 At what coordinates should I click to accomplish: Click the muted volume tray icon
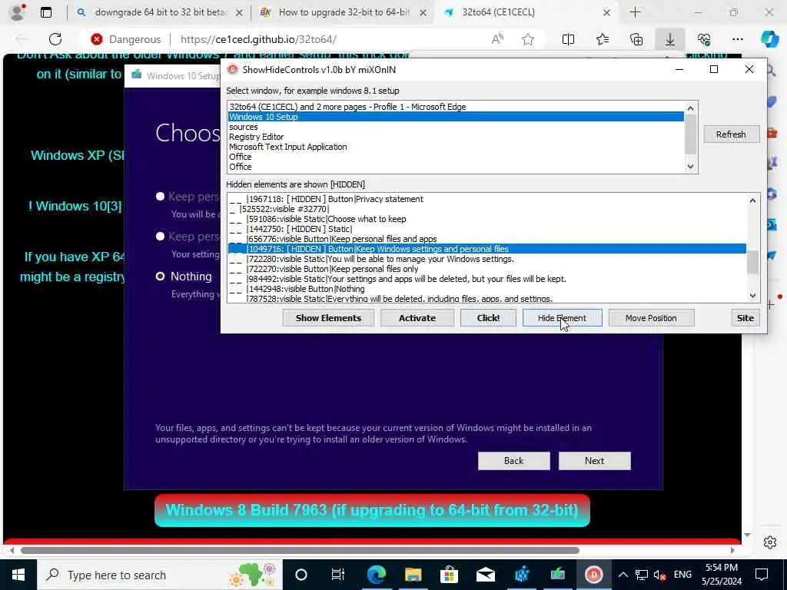point(659,575)
